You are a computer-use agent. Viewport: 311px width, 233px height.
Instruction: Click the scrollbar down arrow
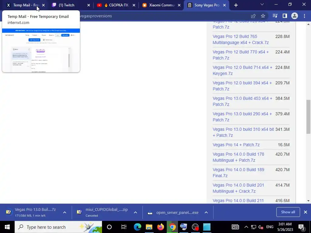(x=308, y=201)
